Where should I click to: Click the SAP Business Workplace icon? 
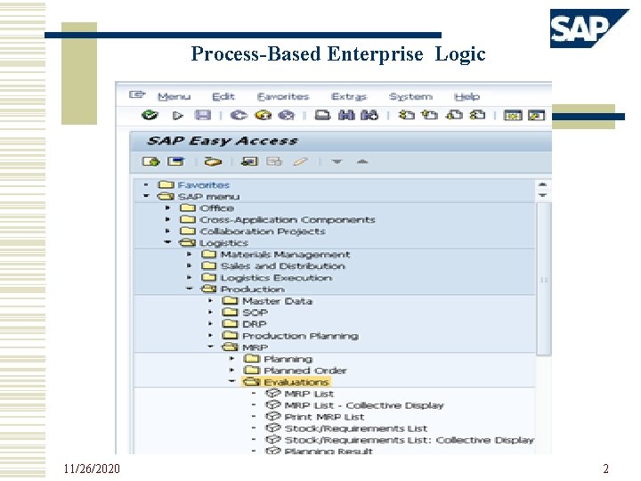pos(213,161)
